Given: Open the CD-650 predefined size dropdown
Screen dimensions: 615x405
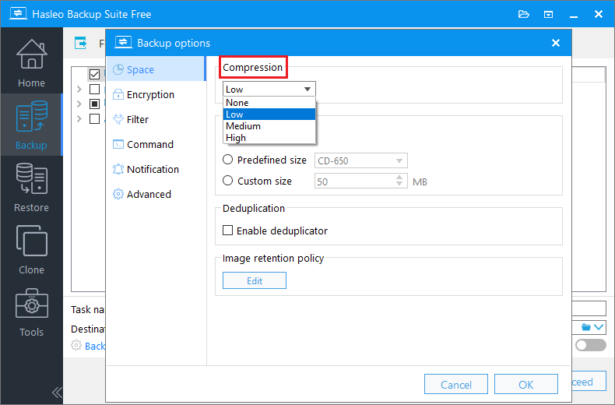Looking at the screenshot, I should tap(361, 160).
